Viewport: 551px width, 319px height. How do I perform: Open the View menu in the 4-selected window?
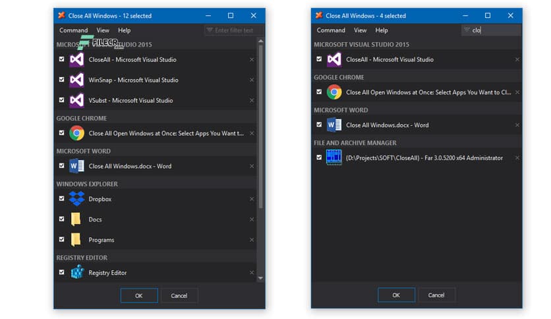[360, 30]
